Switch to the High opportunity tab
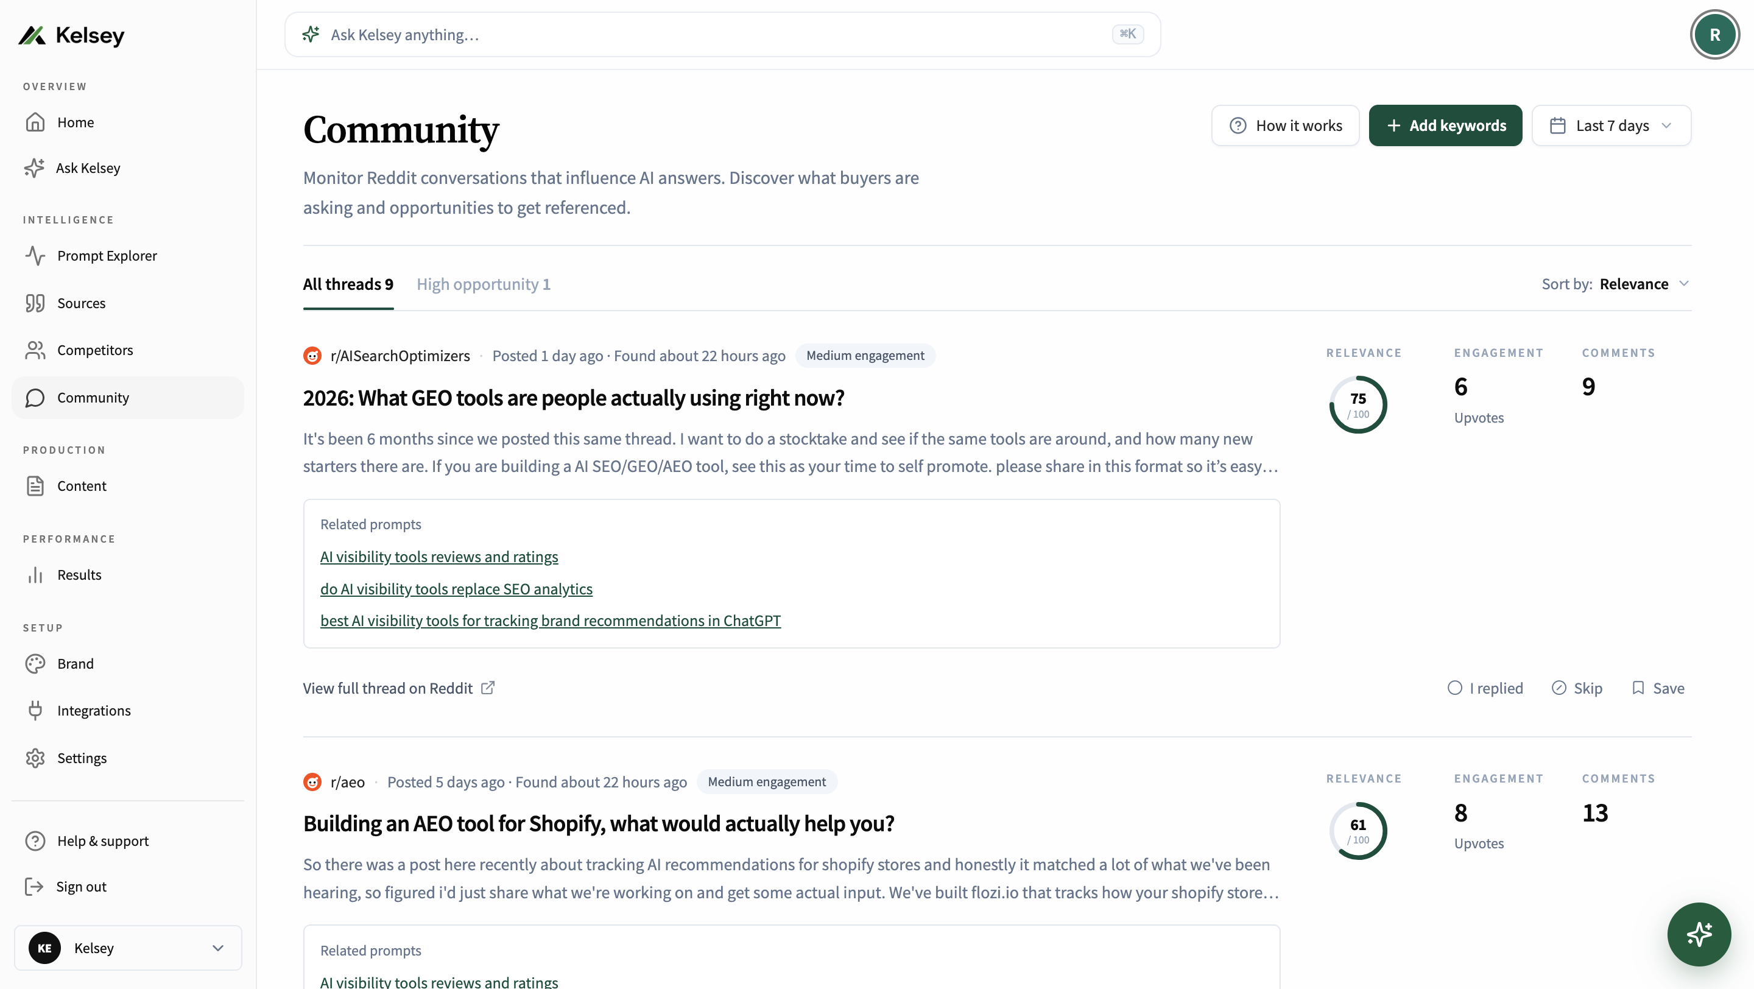The image size is (1754, 989). [484, 284]
